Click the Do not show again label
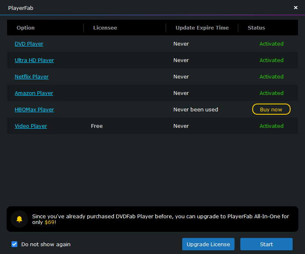Image resolution: width=305 pixels, height=254 pixels. click(46, 244)
